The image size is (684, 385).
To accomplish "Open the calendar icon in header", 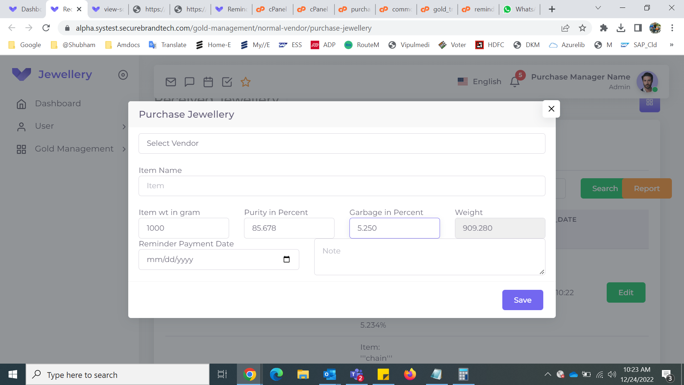I will pyautogui.click(x=208, y=82).
